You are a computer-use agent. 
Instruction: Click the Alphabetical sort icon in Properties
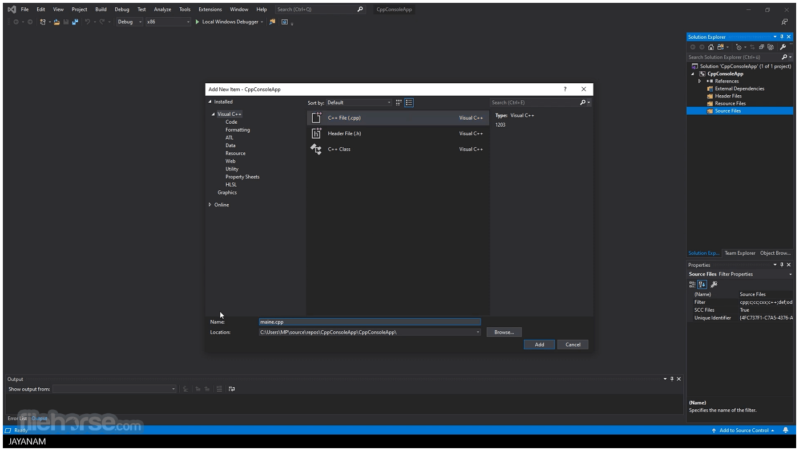pos(702,284)
